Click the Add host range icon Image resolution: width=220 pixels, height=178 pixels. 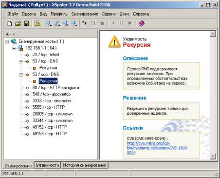[57, 23]
